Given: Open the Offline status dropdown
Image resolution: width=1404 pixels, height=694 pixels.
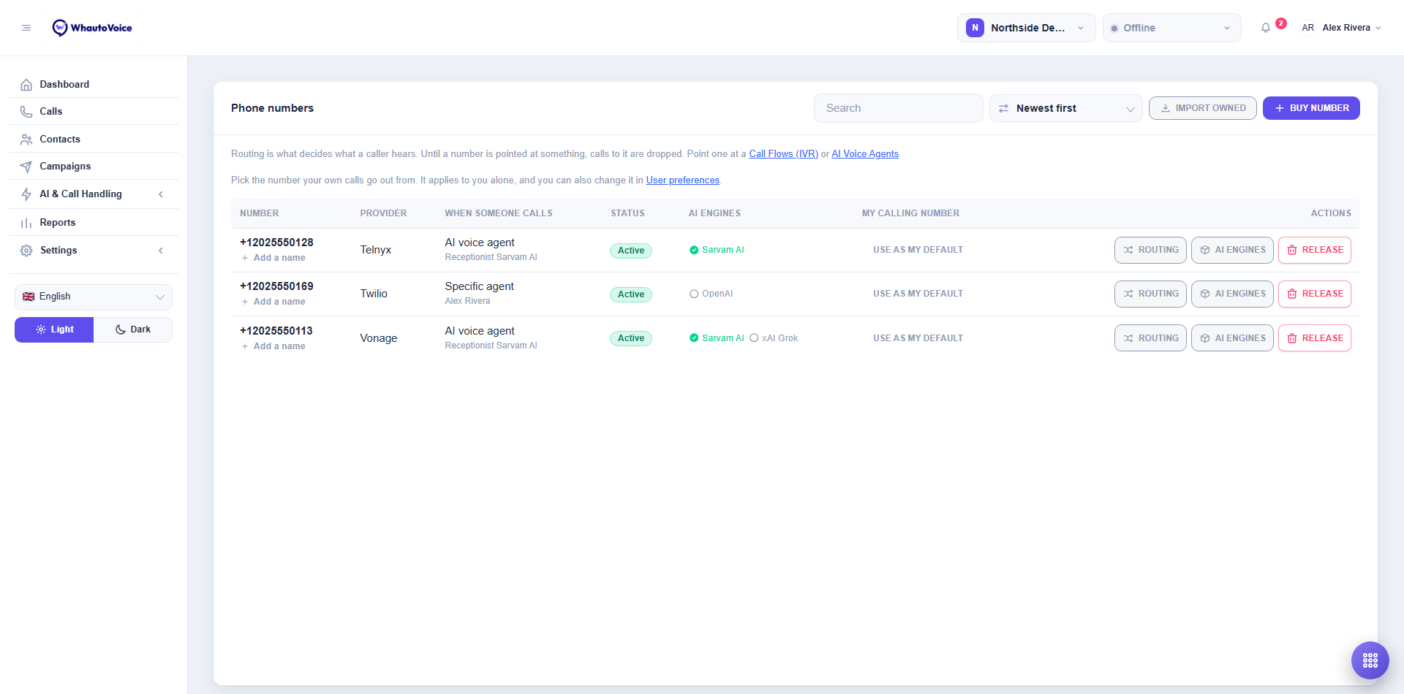Looking at the screenshot, I should [1171, 28].
